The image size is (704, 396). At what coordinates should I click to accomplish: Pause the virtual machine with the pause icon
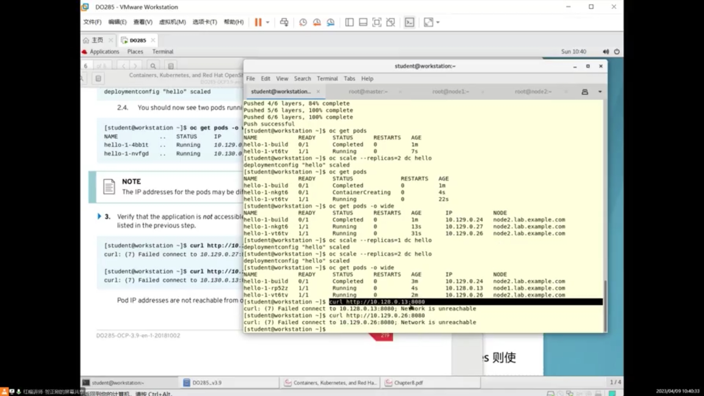click(258, 22)
